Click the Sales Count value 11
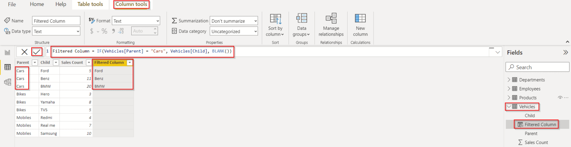This screenshot has height=147, width=571. point(76,79)
